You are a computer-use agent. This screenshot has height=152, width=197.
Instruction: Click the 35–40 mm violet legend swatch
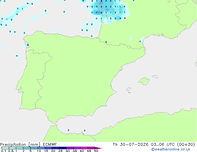tap(77, 148)
